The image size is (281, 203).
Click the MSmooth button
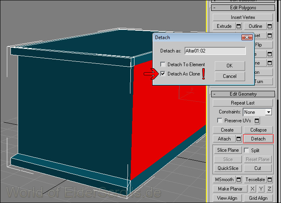pyautogui.click(x=224, y=180)
